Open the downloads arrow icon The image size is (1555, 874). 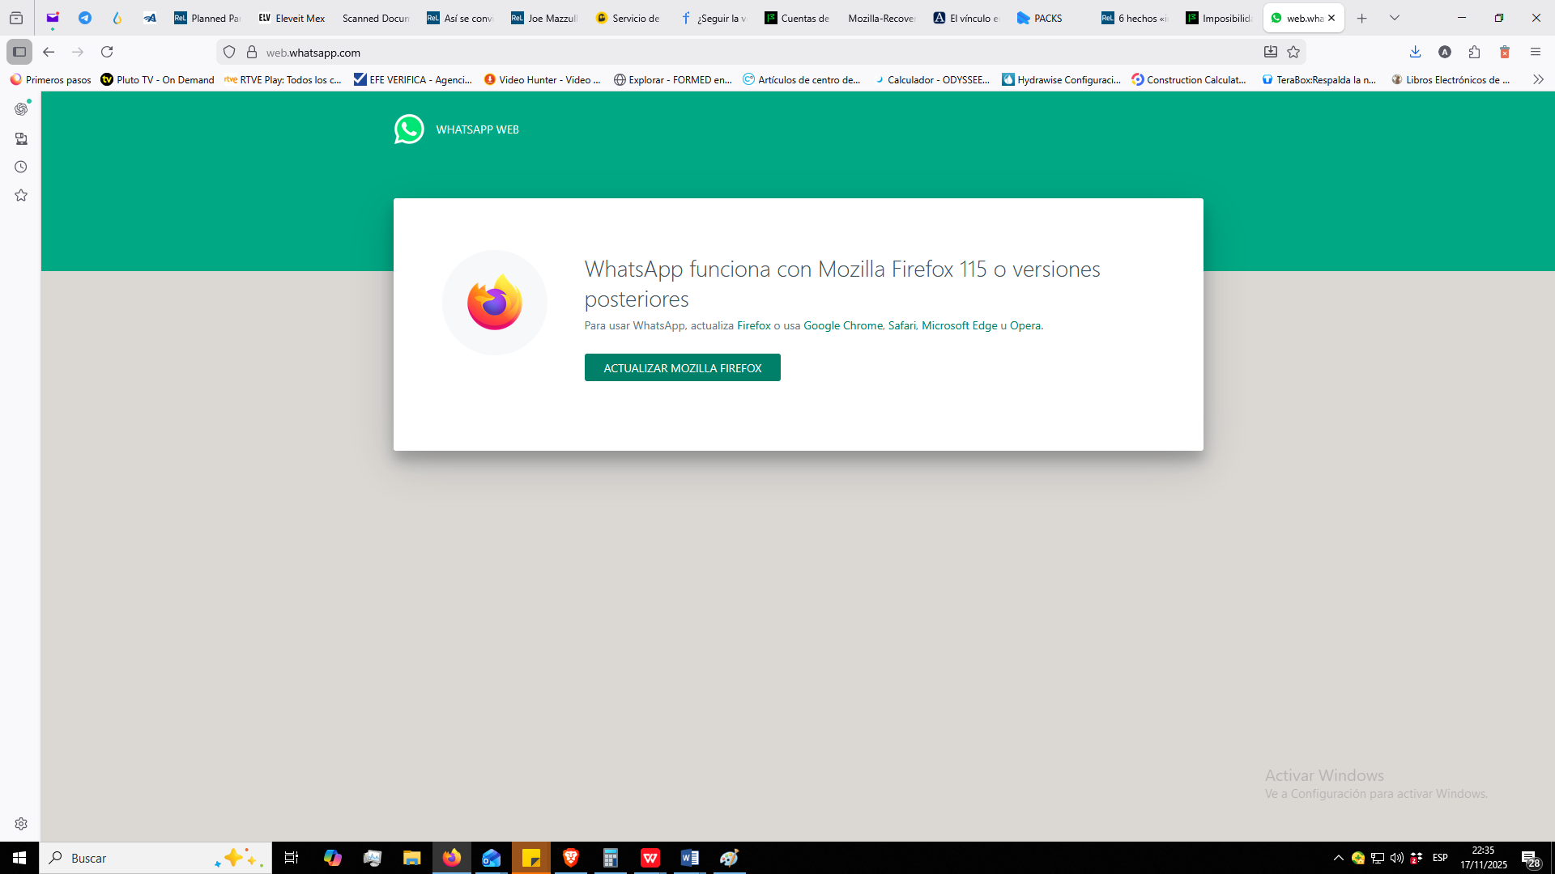click(1415, 52)
